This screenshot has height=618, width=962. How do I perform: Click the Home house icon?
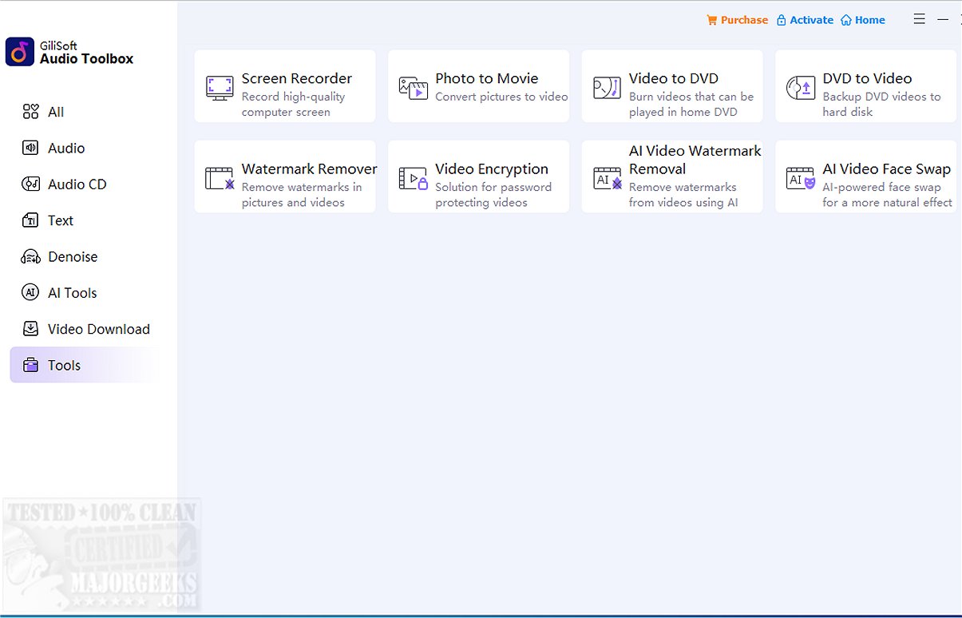pyautogui.click(x=845, y=20)
